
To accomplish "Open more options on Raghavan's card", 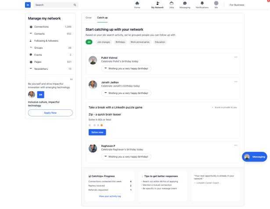I will (236, 145).
